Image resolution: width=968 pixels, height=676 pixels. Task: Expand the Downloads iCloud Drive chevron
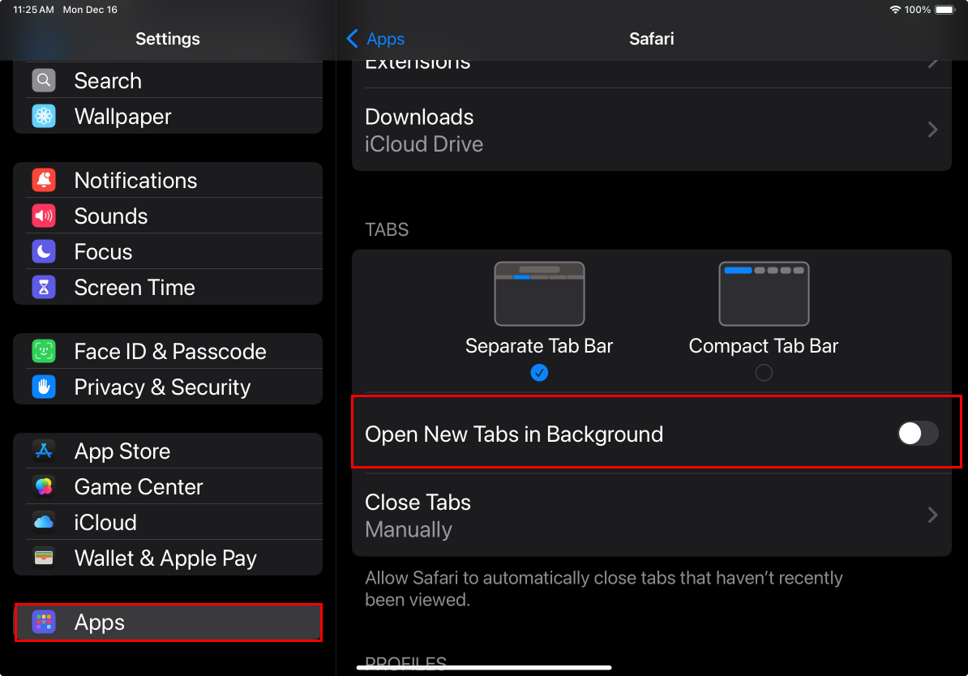pyautogui.click(x=933, y=130)
